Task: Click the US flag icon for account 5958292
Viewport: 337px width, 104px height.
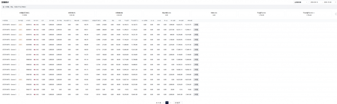Action: point(35,84)
